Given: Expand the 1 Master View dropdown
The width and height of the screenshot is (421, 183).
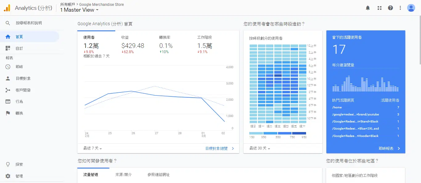Looking at the screenshot, I should (80, 10).
